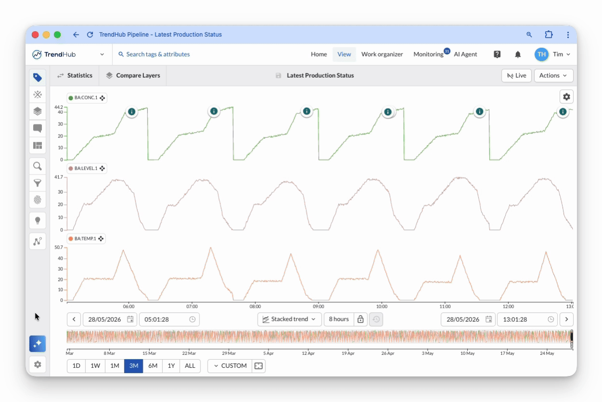
Task: Switch to the View tab
Action: point(344,54)
